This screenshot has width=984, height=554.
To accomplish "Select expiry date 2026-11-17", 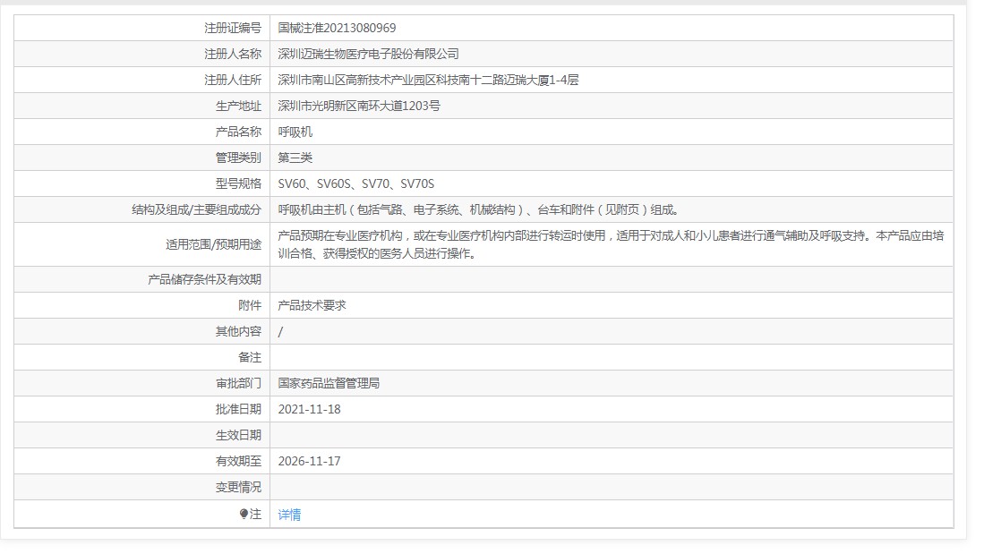I will point(310,461).
